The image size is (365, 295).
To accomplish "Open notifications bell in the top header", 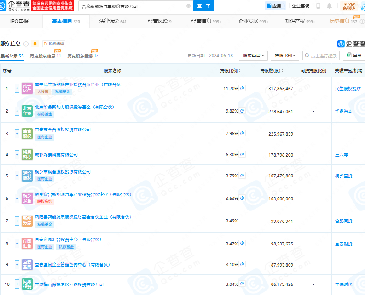I will point(329,6).
